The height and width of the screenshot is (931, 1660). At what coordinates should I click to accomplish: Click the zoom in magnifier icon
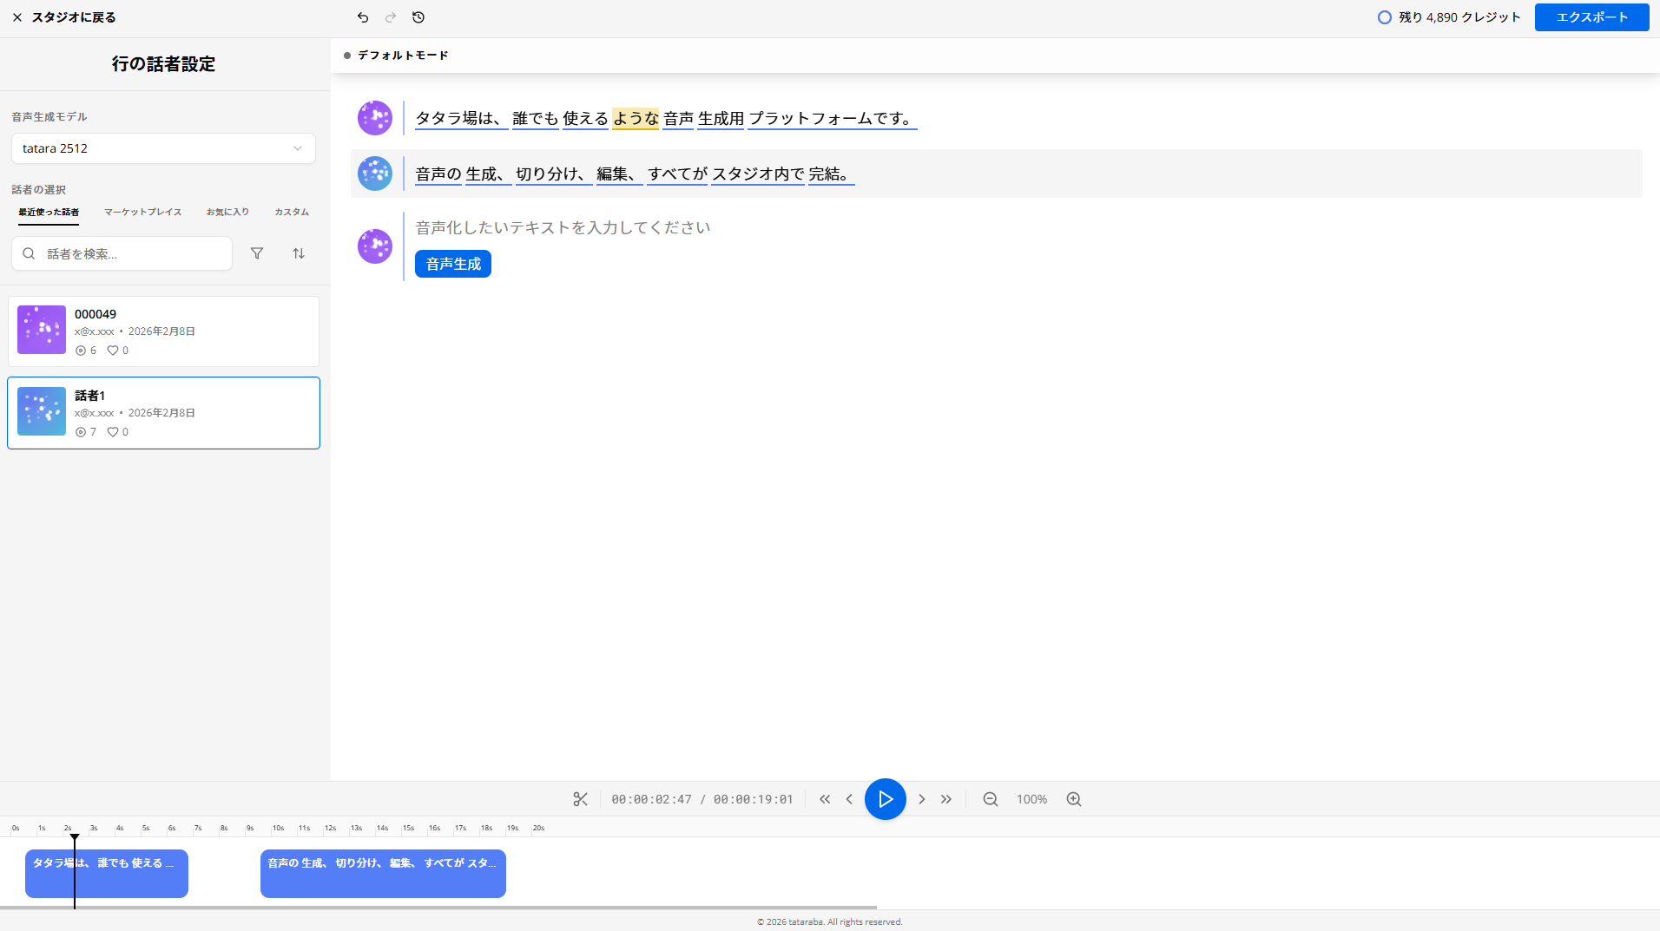[x=1073, y=799]
